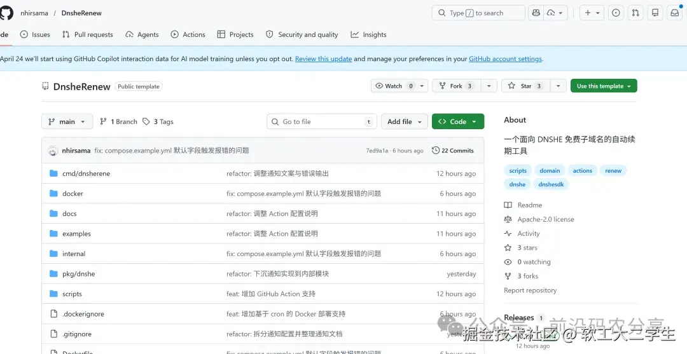The height and width of the screenshot is (354, 687).
Task: Switch to the Issues tab
Action: point(35,34)
